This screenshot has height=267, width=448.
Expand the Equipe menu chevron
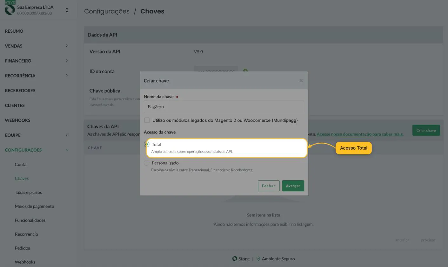coord(67,135)
